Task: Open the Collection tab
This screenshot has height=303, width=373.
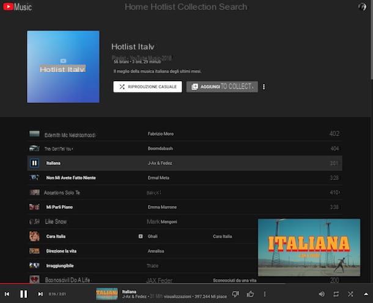Action: click(198, 7)
